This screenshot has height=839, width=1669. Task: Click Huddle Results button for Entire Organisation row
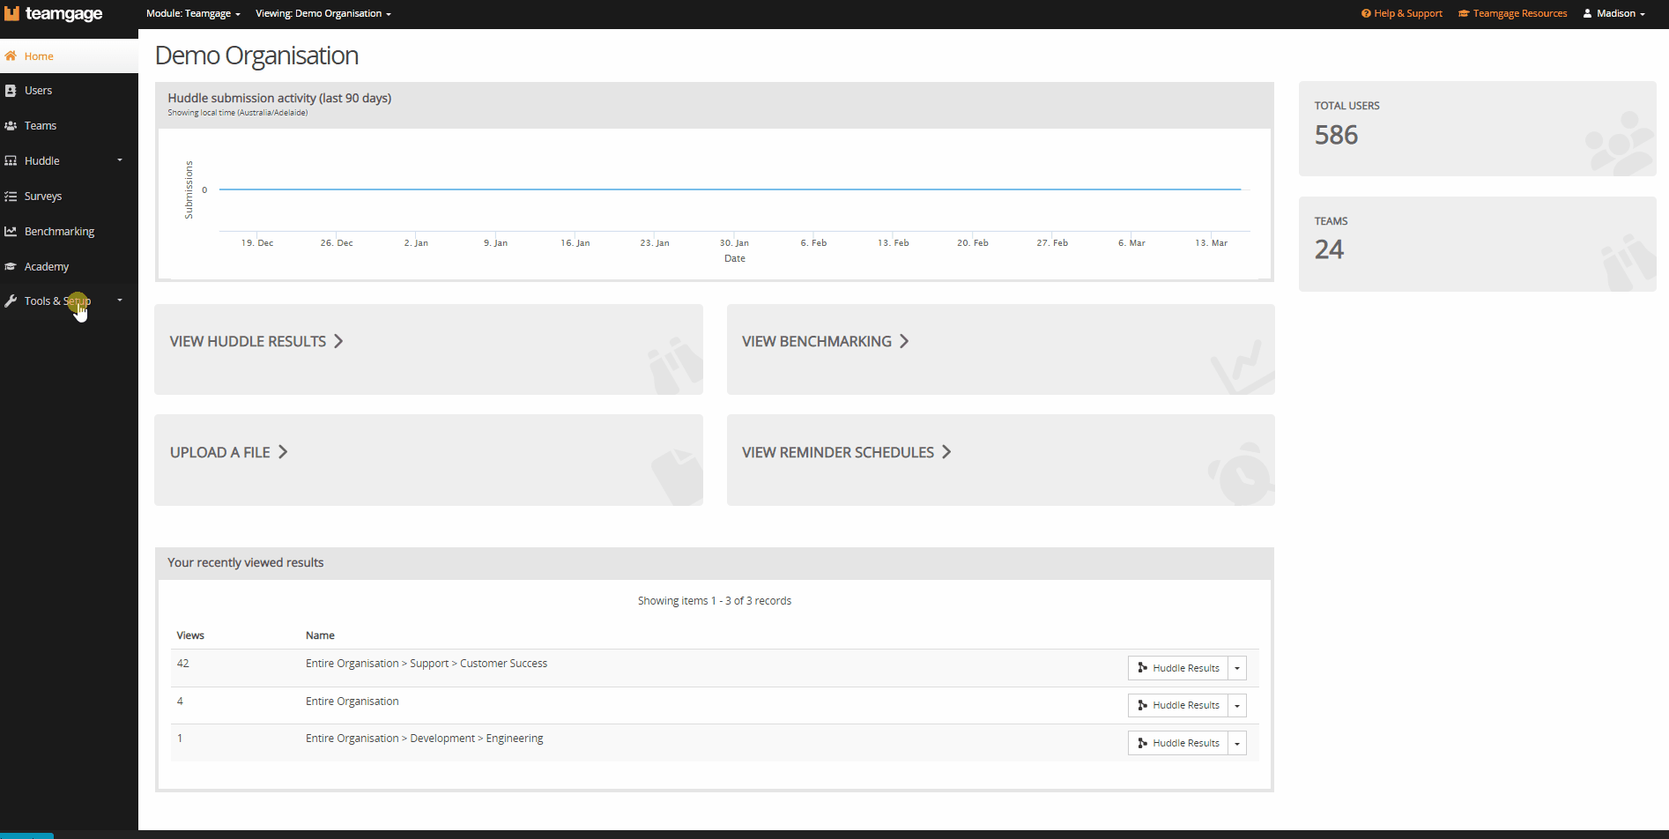[1178, 705]
